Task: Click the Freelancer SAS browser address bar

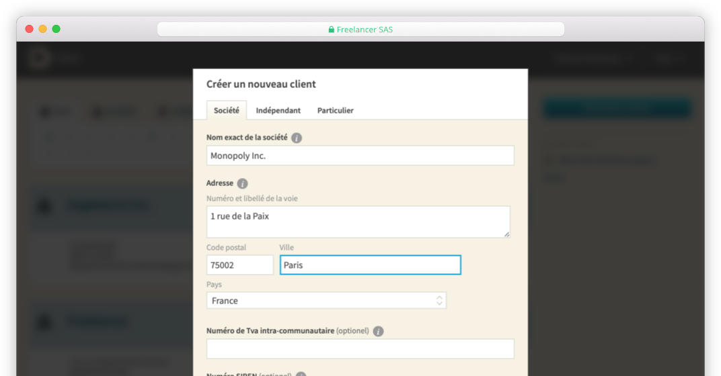Action: pos(360,30)
